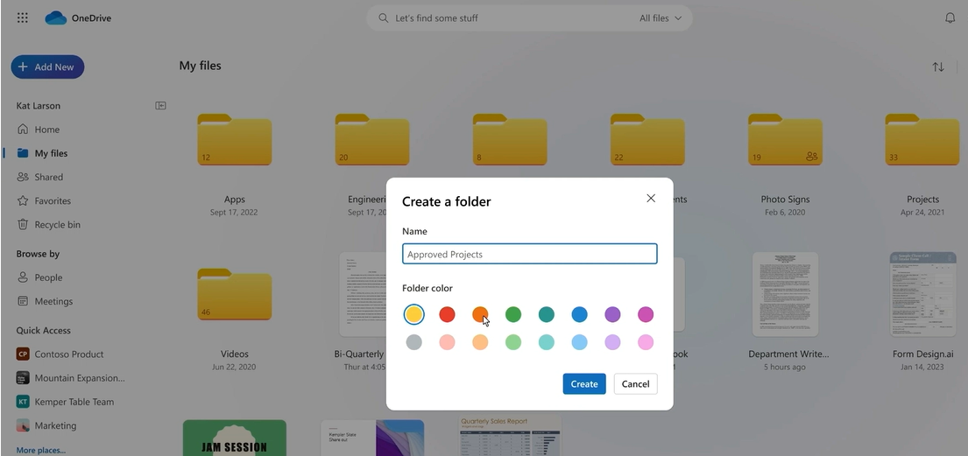The height and width of the screenshot is (456, 968).
Task: Open Recycle bin from sidebar
Action: point(57,224)
